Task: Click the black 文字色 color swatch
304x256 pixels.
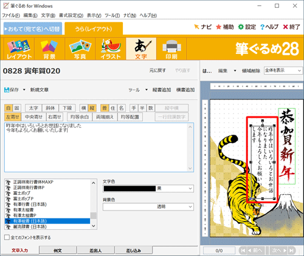Action: click(130, 189)
